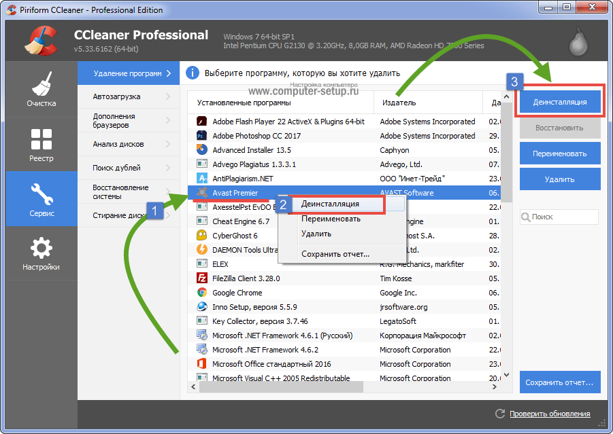Select the Сервис tools section
Screen dimensions: 613x434
[x=42, y=199]
